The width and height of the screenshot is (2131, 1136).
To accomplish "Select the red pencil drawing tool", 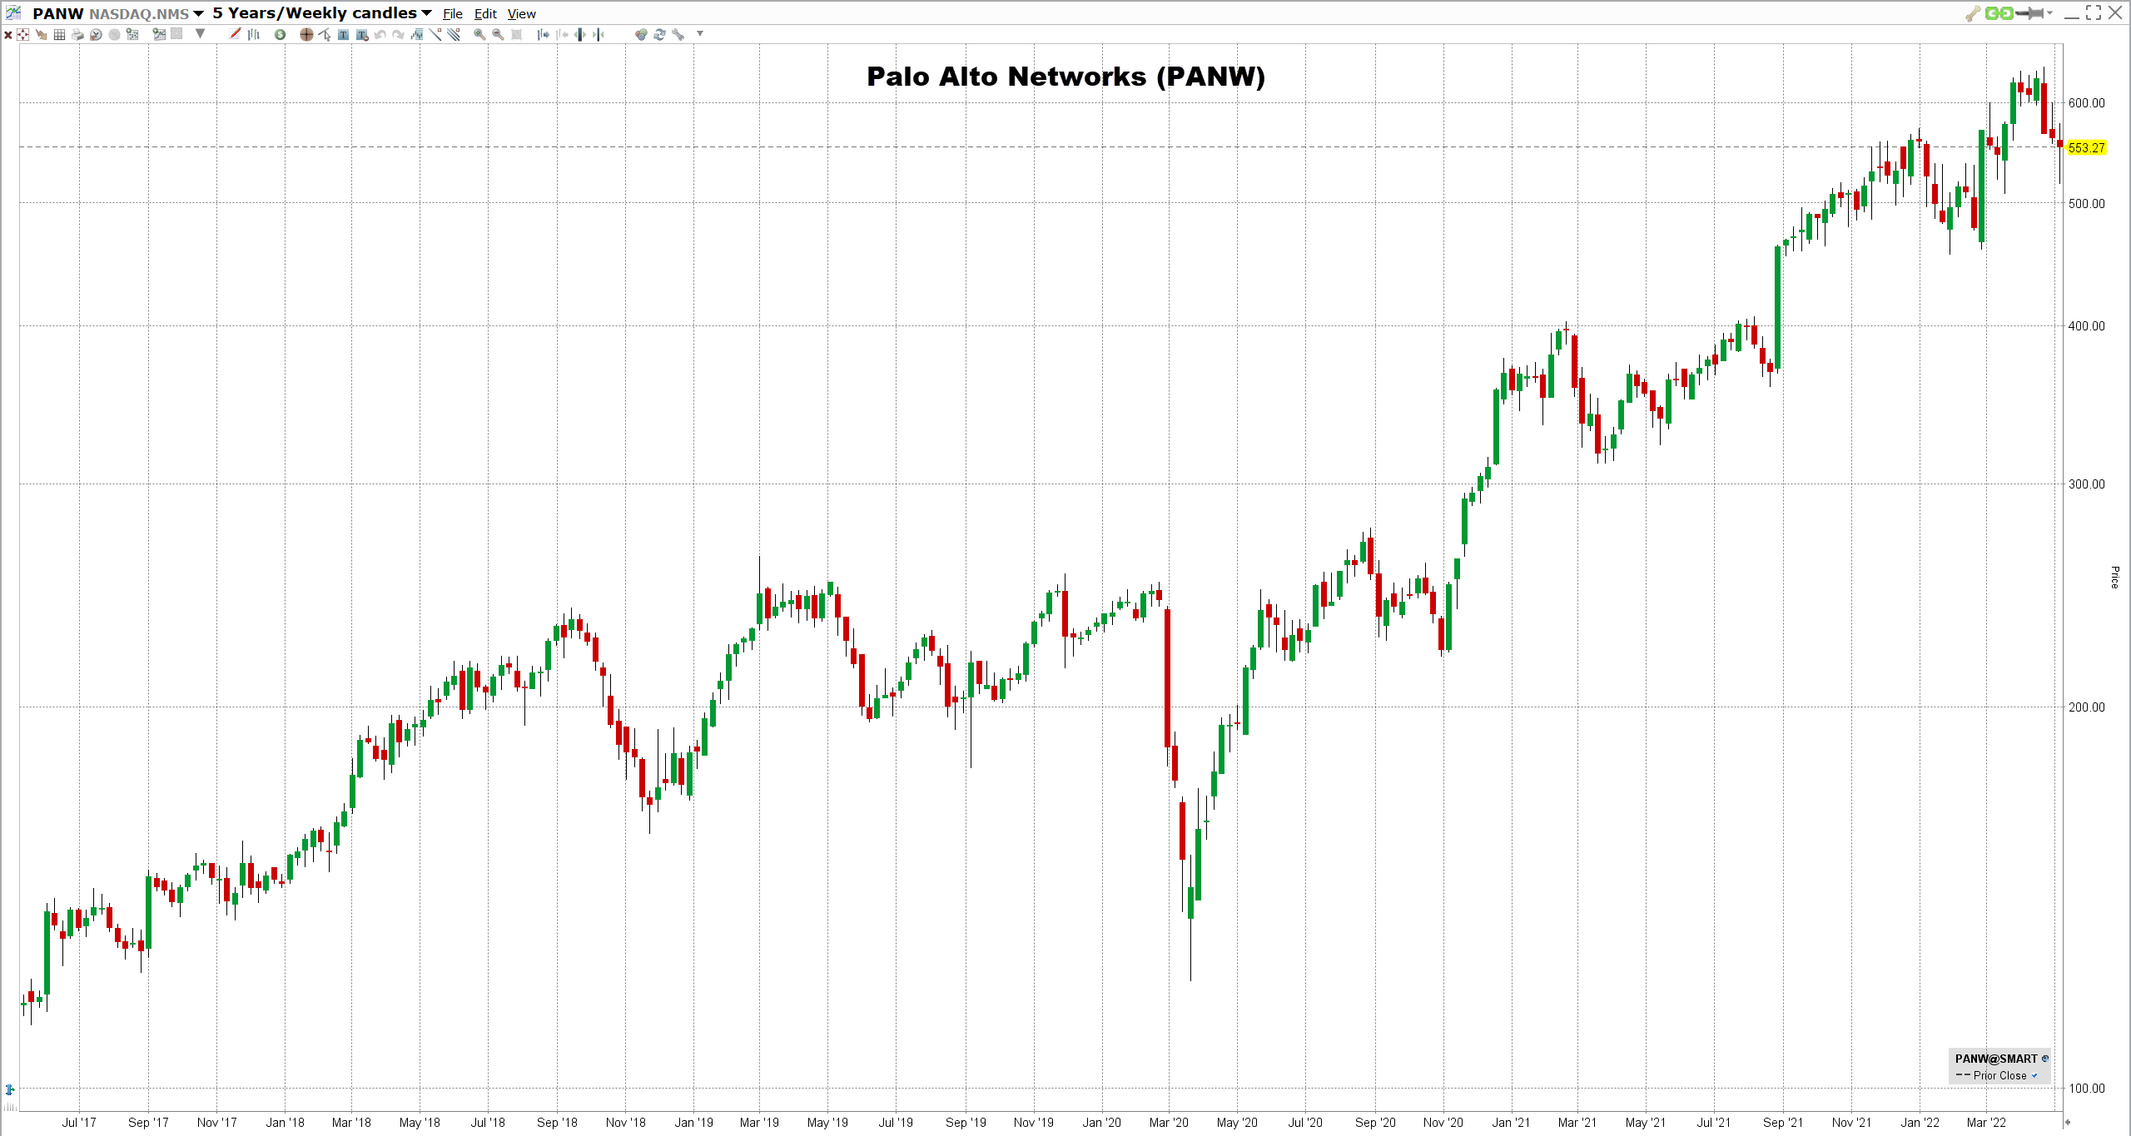I will (235, 34).
